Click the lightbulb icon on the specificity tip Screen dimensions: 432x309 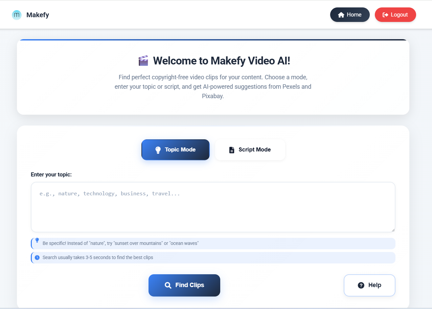[37, 241]
